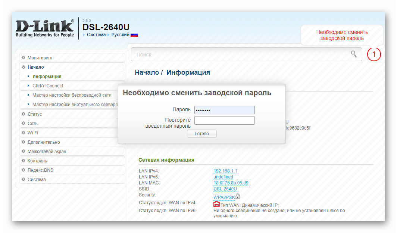Screen dimensions: 397x233
Task: Focus the Повторите введенный пароль field
Action: click(x=225, y=120)
